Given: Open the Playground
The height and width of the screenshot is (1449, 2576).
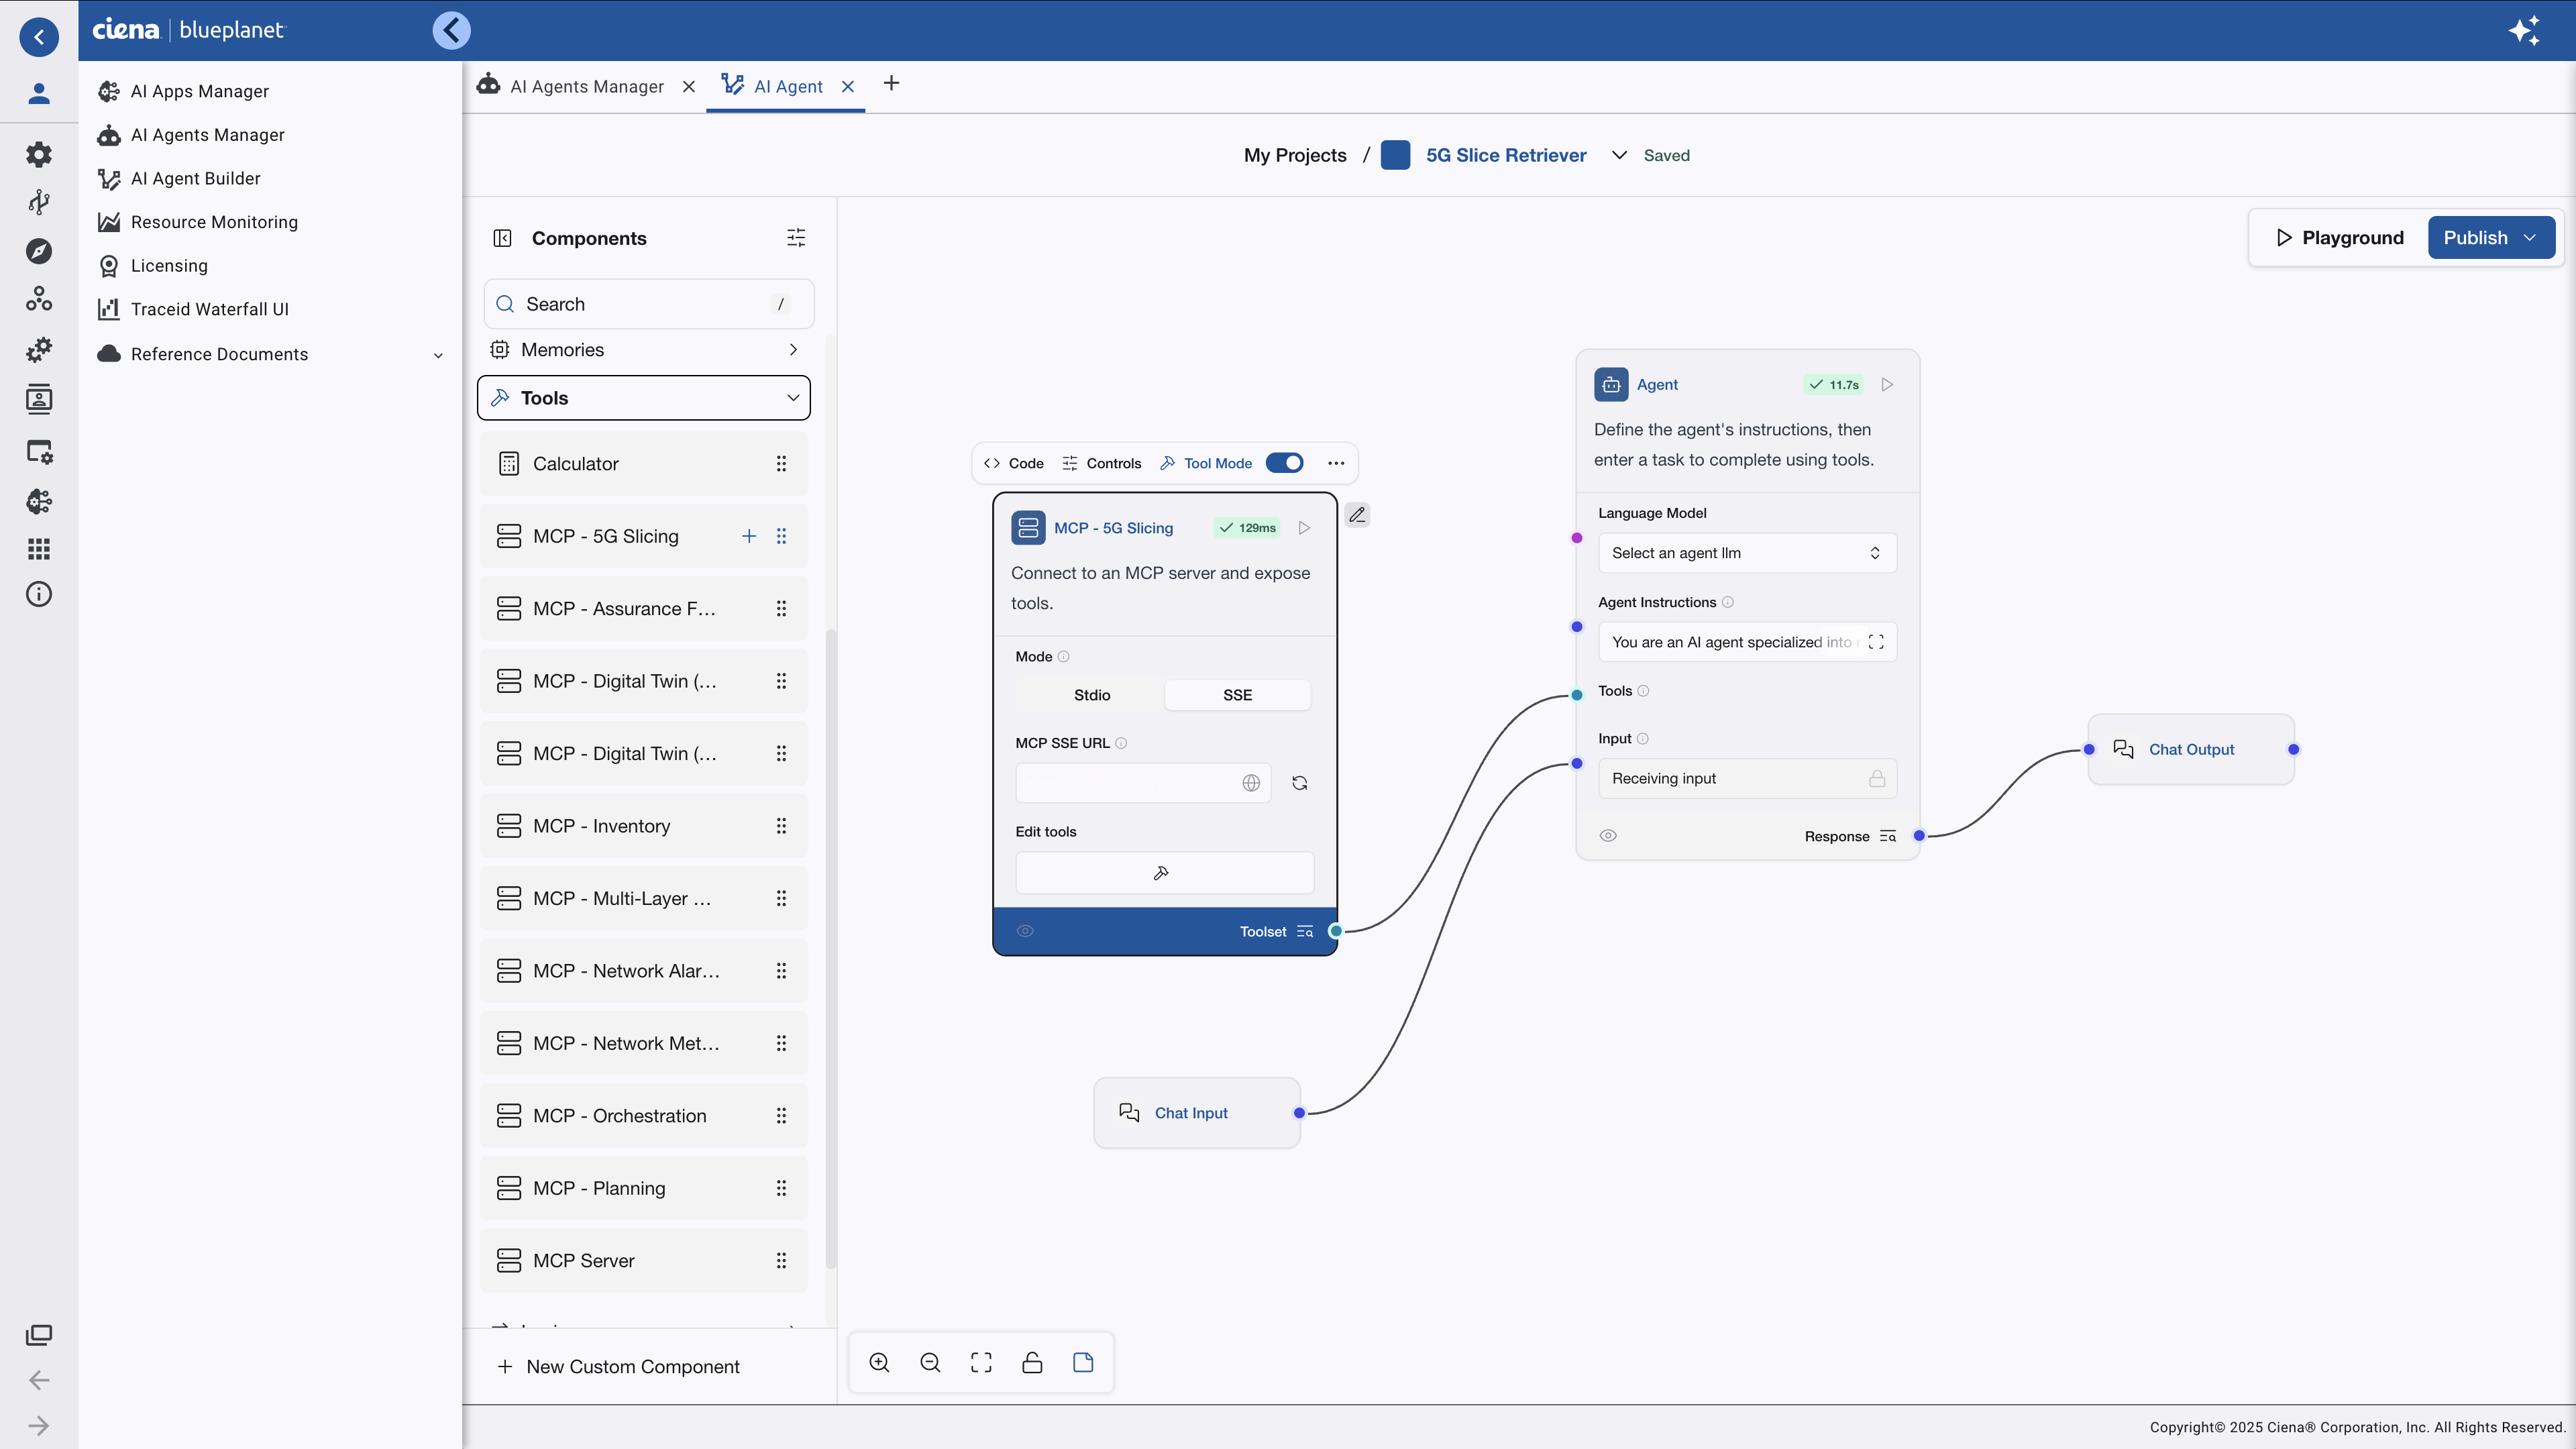Looking at the screenshot, I should tap(2340, 238).
